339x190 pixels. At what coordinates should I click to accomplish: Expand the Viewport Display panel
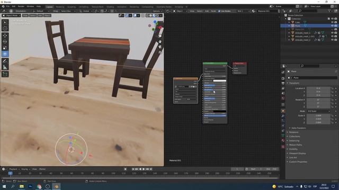click(x=297, y=154)
